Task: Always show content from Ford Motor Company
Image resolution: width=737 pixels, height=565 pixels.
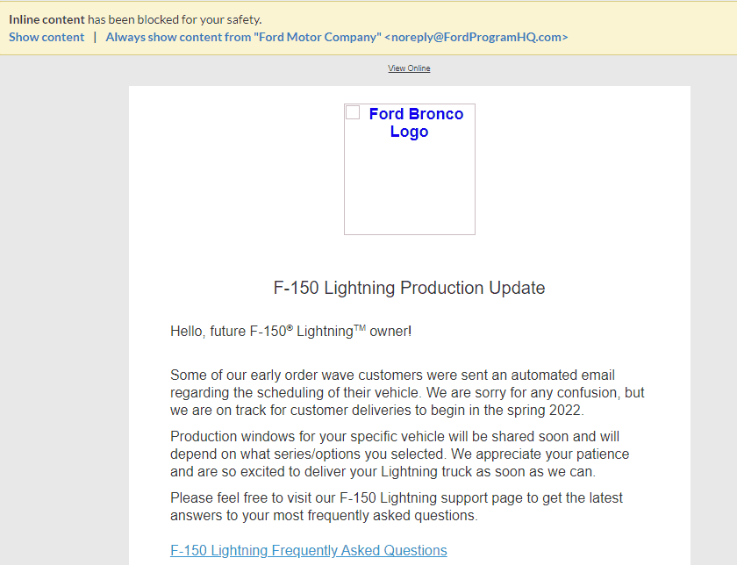Action: point(243,37)
